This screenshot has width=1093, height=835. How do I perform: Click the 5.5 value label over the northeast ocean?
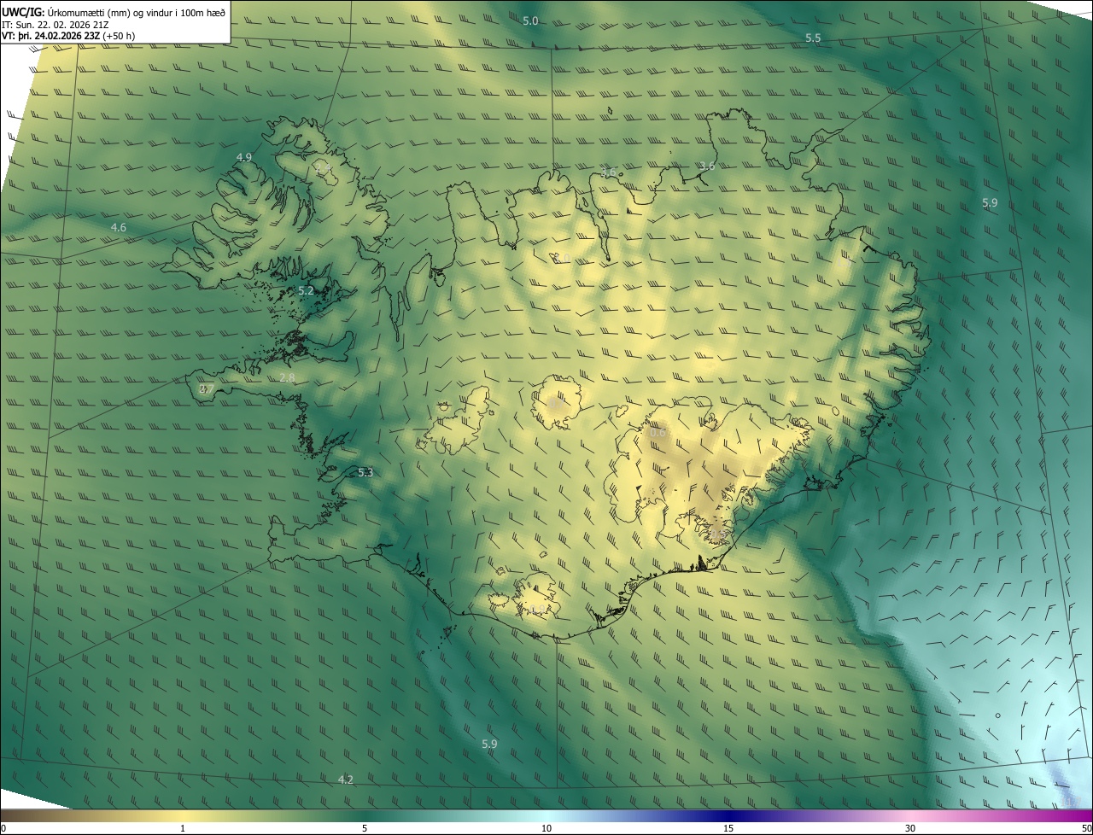pos(813,38)
